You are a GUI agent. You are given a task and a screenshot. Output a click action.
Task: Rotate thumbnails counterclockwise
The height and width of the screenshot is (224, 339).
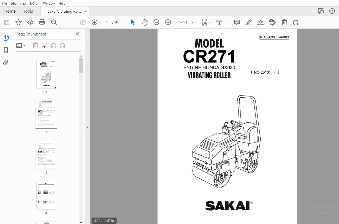pyautogui.click(x=53, y=46)
